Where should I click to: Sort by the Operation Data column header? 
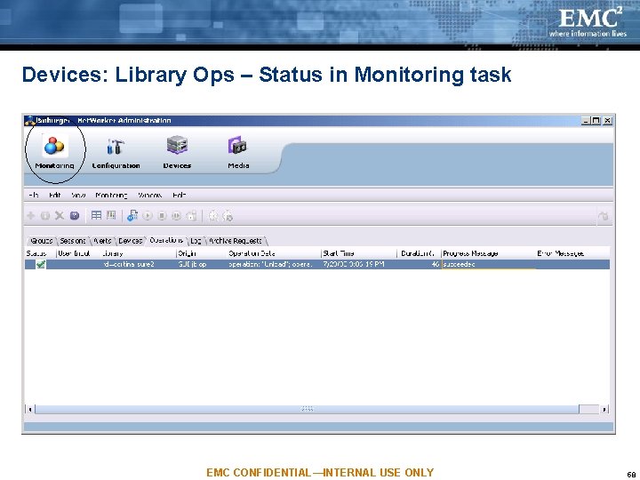tap(274, 253)
